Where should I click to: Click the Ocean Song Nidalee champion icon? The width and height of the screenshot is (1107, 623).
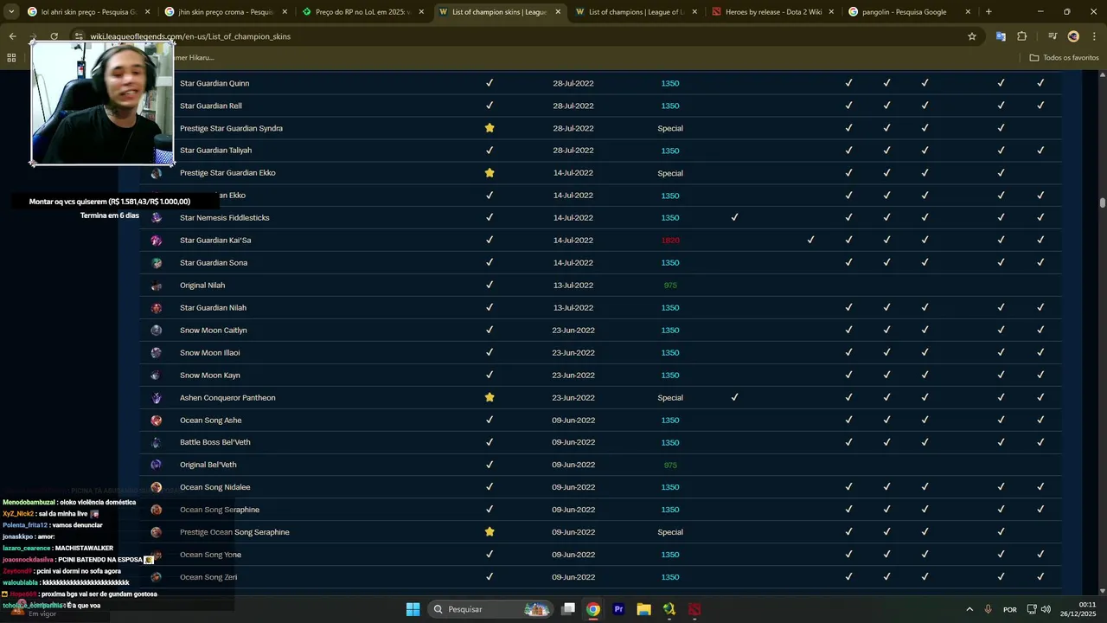click(x=156, y=487)
